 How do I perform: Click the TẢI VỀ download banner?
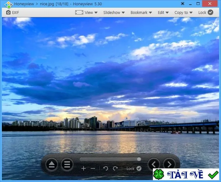(186, 174)
